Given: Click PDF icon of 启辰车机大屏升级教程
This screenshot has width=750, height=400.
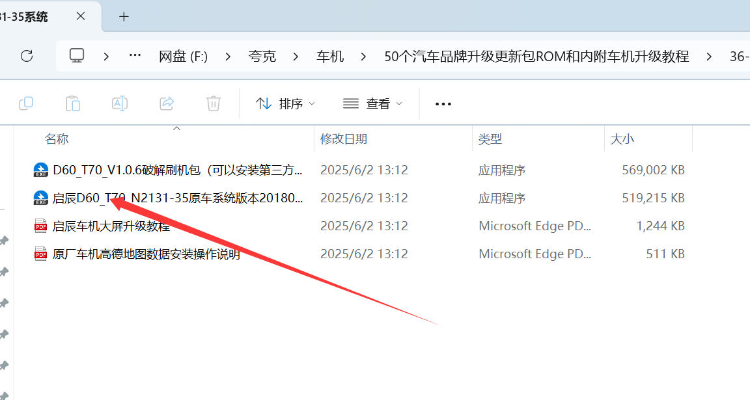Looking at the screenshot, I should coord(40,226).
